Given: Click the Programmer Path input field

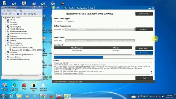Looking at the screenshot, I should 100,29.
